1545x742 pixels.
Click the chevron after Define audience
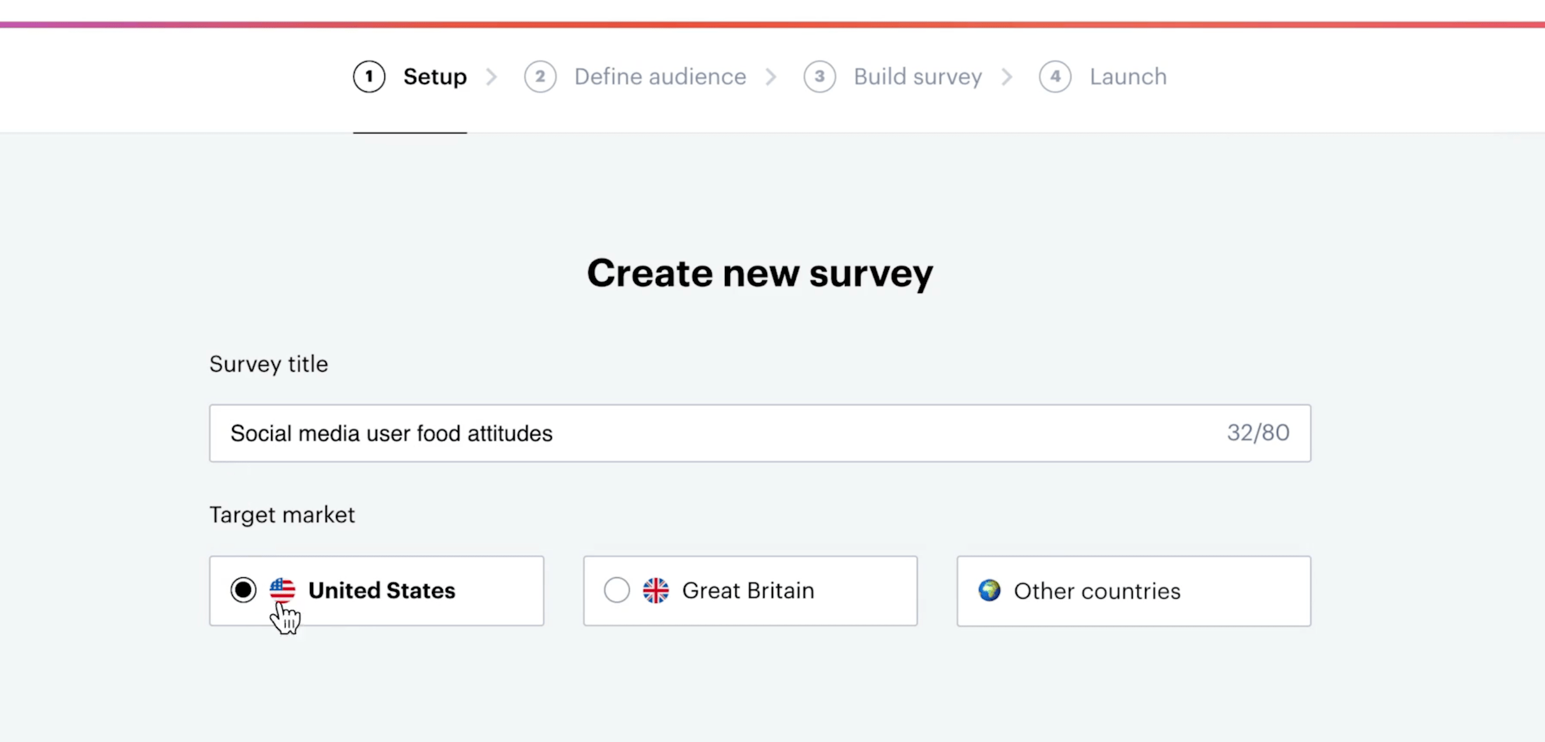(771, 76)
